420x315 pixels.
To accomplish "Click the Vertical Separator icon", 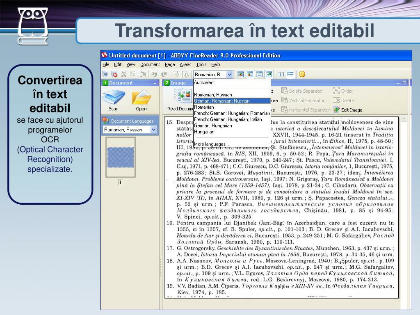I will pyautogui.click(x=284, y=100).
